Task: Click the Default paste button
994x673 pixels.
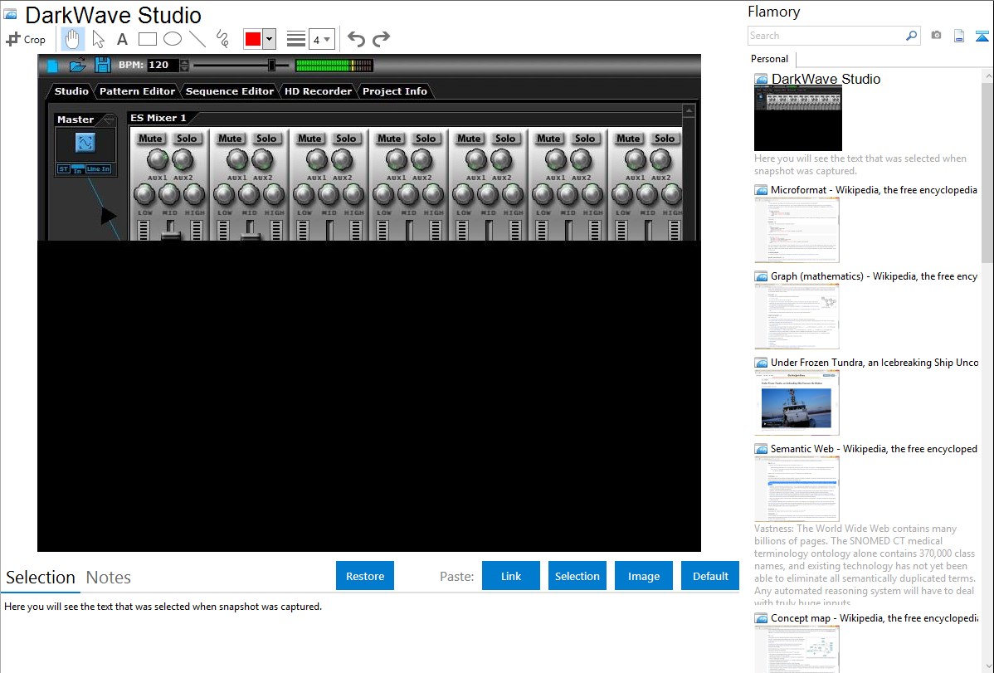Action: click(710, 576)
